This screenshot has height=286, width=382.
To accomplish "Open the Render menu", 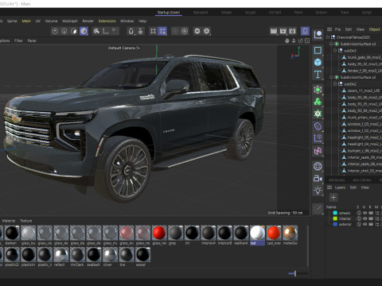I will [88, 21].
